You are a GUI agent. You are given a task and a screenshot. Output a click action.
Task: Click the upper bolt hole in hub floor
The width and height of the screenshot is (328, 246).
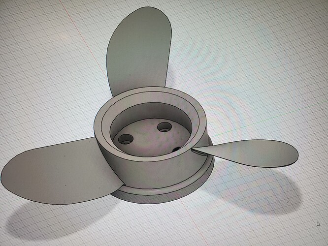[x=164, y=127]
